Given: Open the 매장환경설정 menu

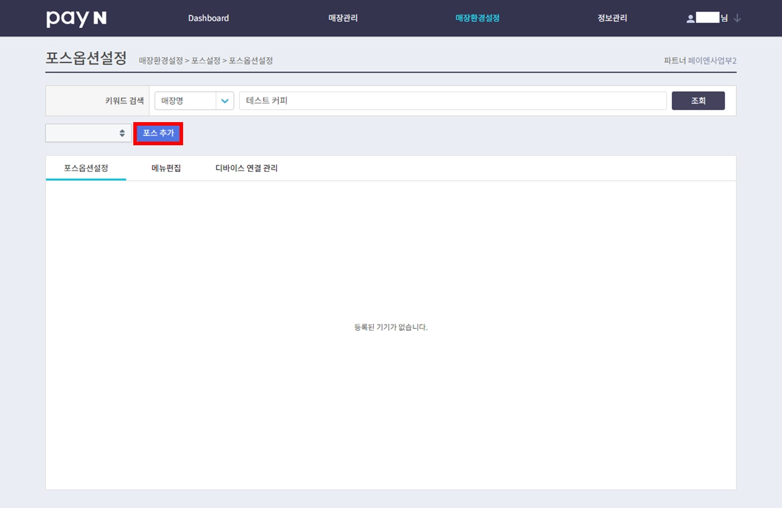Looking at the screenshot, I should click(x=477, y=18).
